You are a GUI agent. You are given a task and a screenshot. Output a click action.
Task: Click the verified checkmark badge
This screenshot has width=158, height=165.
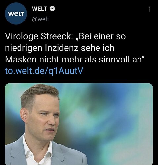pos(52,9)
